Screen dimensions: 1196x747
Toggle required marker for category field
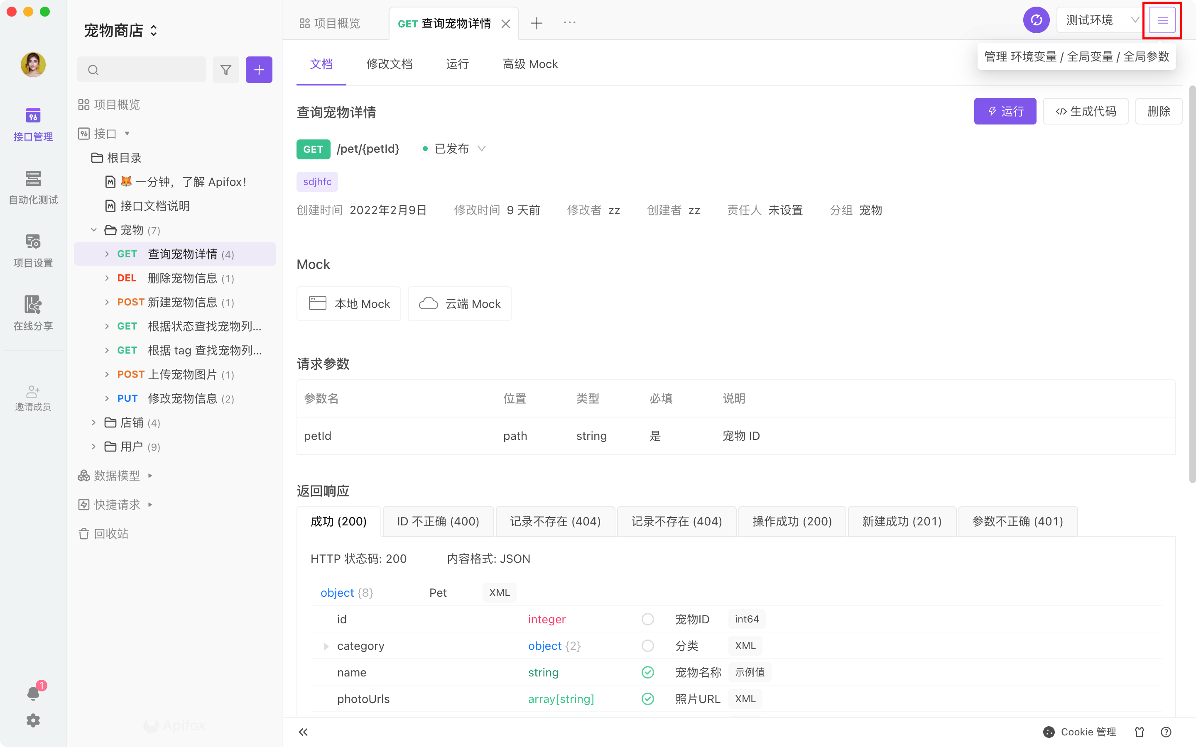pos(647,646)
